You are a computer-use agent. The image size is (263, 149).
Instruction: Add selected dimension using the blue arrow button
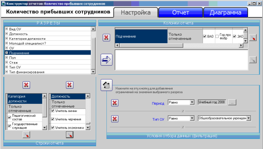pyautogui.click(x=106, y=60)
